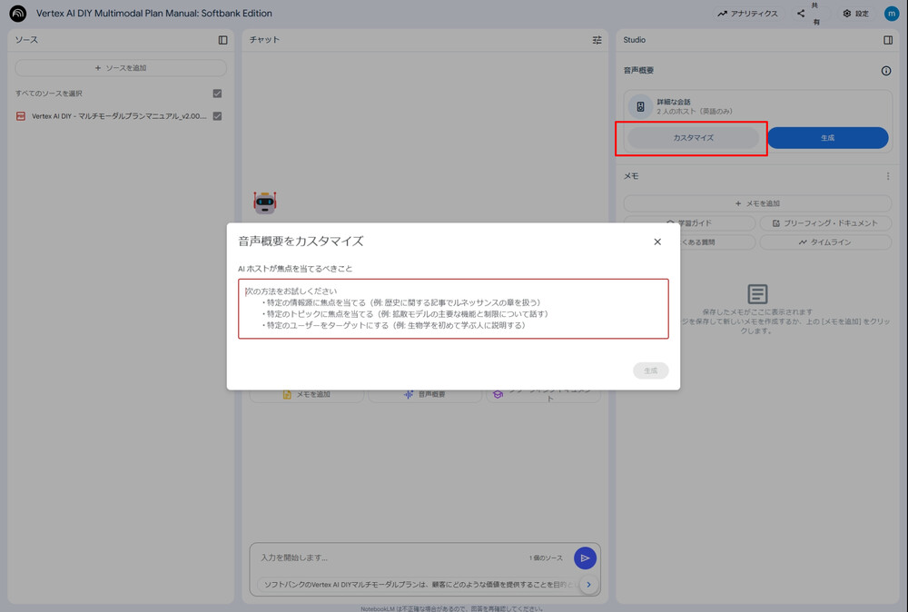Click the AI host focus text area
This screenshot has height=612, width=908.
click(x=452, y=309)
